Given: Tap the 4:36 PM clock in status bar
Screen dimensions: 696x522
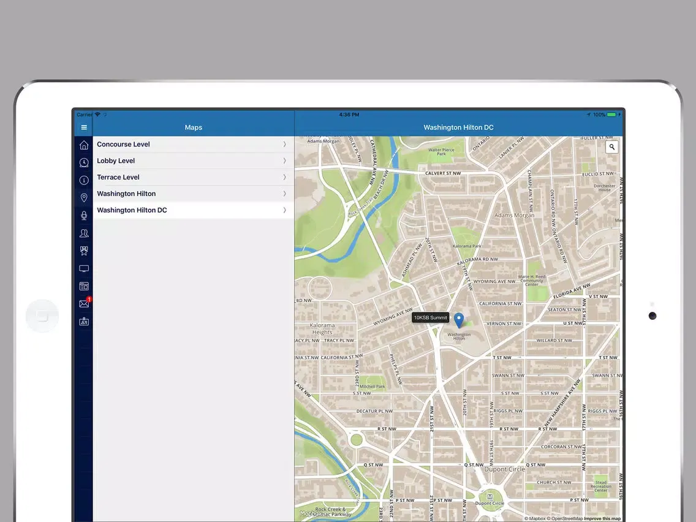Looking at the screenshot, I should point(349,115).
